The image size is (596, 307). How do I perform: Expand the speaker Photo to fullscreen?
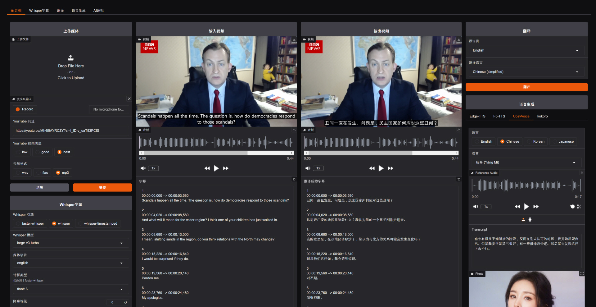click(x=582, y=273)
